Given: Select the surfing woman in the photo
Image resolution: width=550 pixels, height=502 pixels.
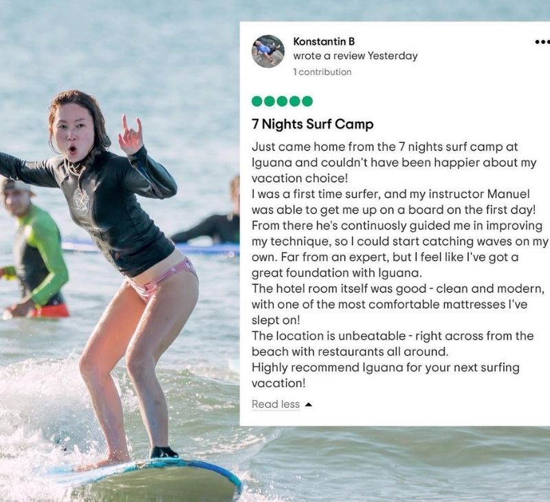Looking at the screenshot, I should [105, 274].
